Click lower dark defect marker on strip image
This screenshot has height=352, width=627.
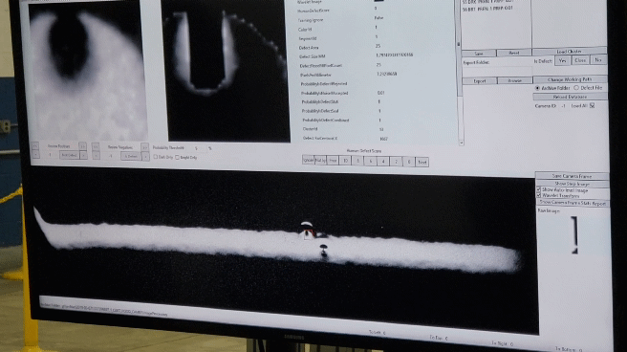323,252
